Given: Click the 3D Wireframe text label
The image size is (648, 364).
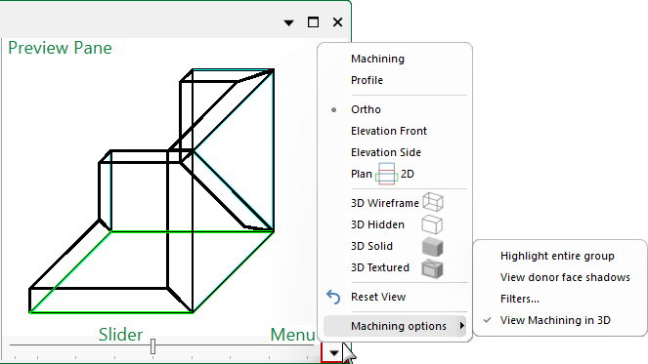Looking at the screenshot, I should pyautogui.click(x=385, y=203).
